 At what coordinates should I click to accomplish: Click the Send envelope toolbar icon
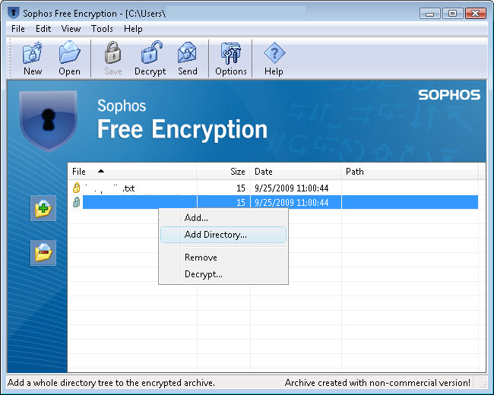pyautogui.click(x=187, y=52)
